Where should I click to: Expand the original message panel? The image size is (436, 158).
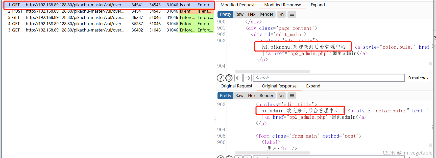pyautogui.click(x=313, y=86)
